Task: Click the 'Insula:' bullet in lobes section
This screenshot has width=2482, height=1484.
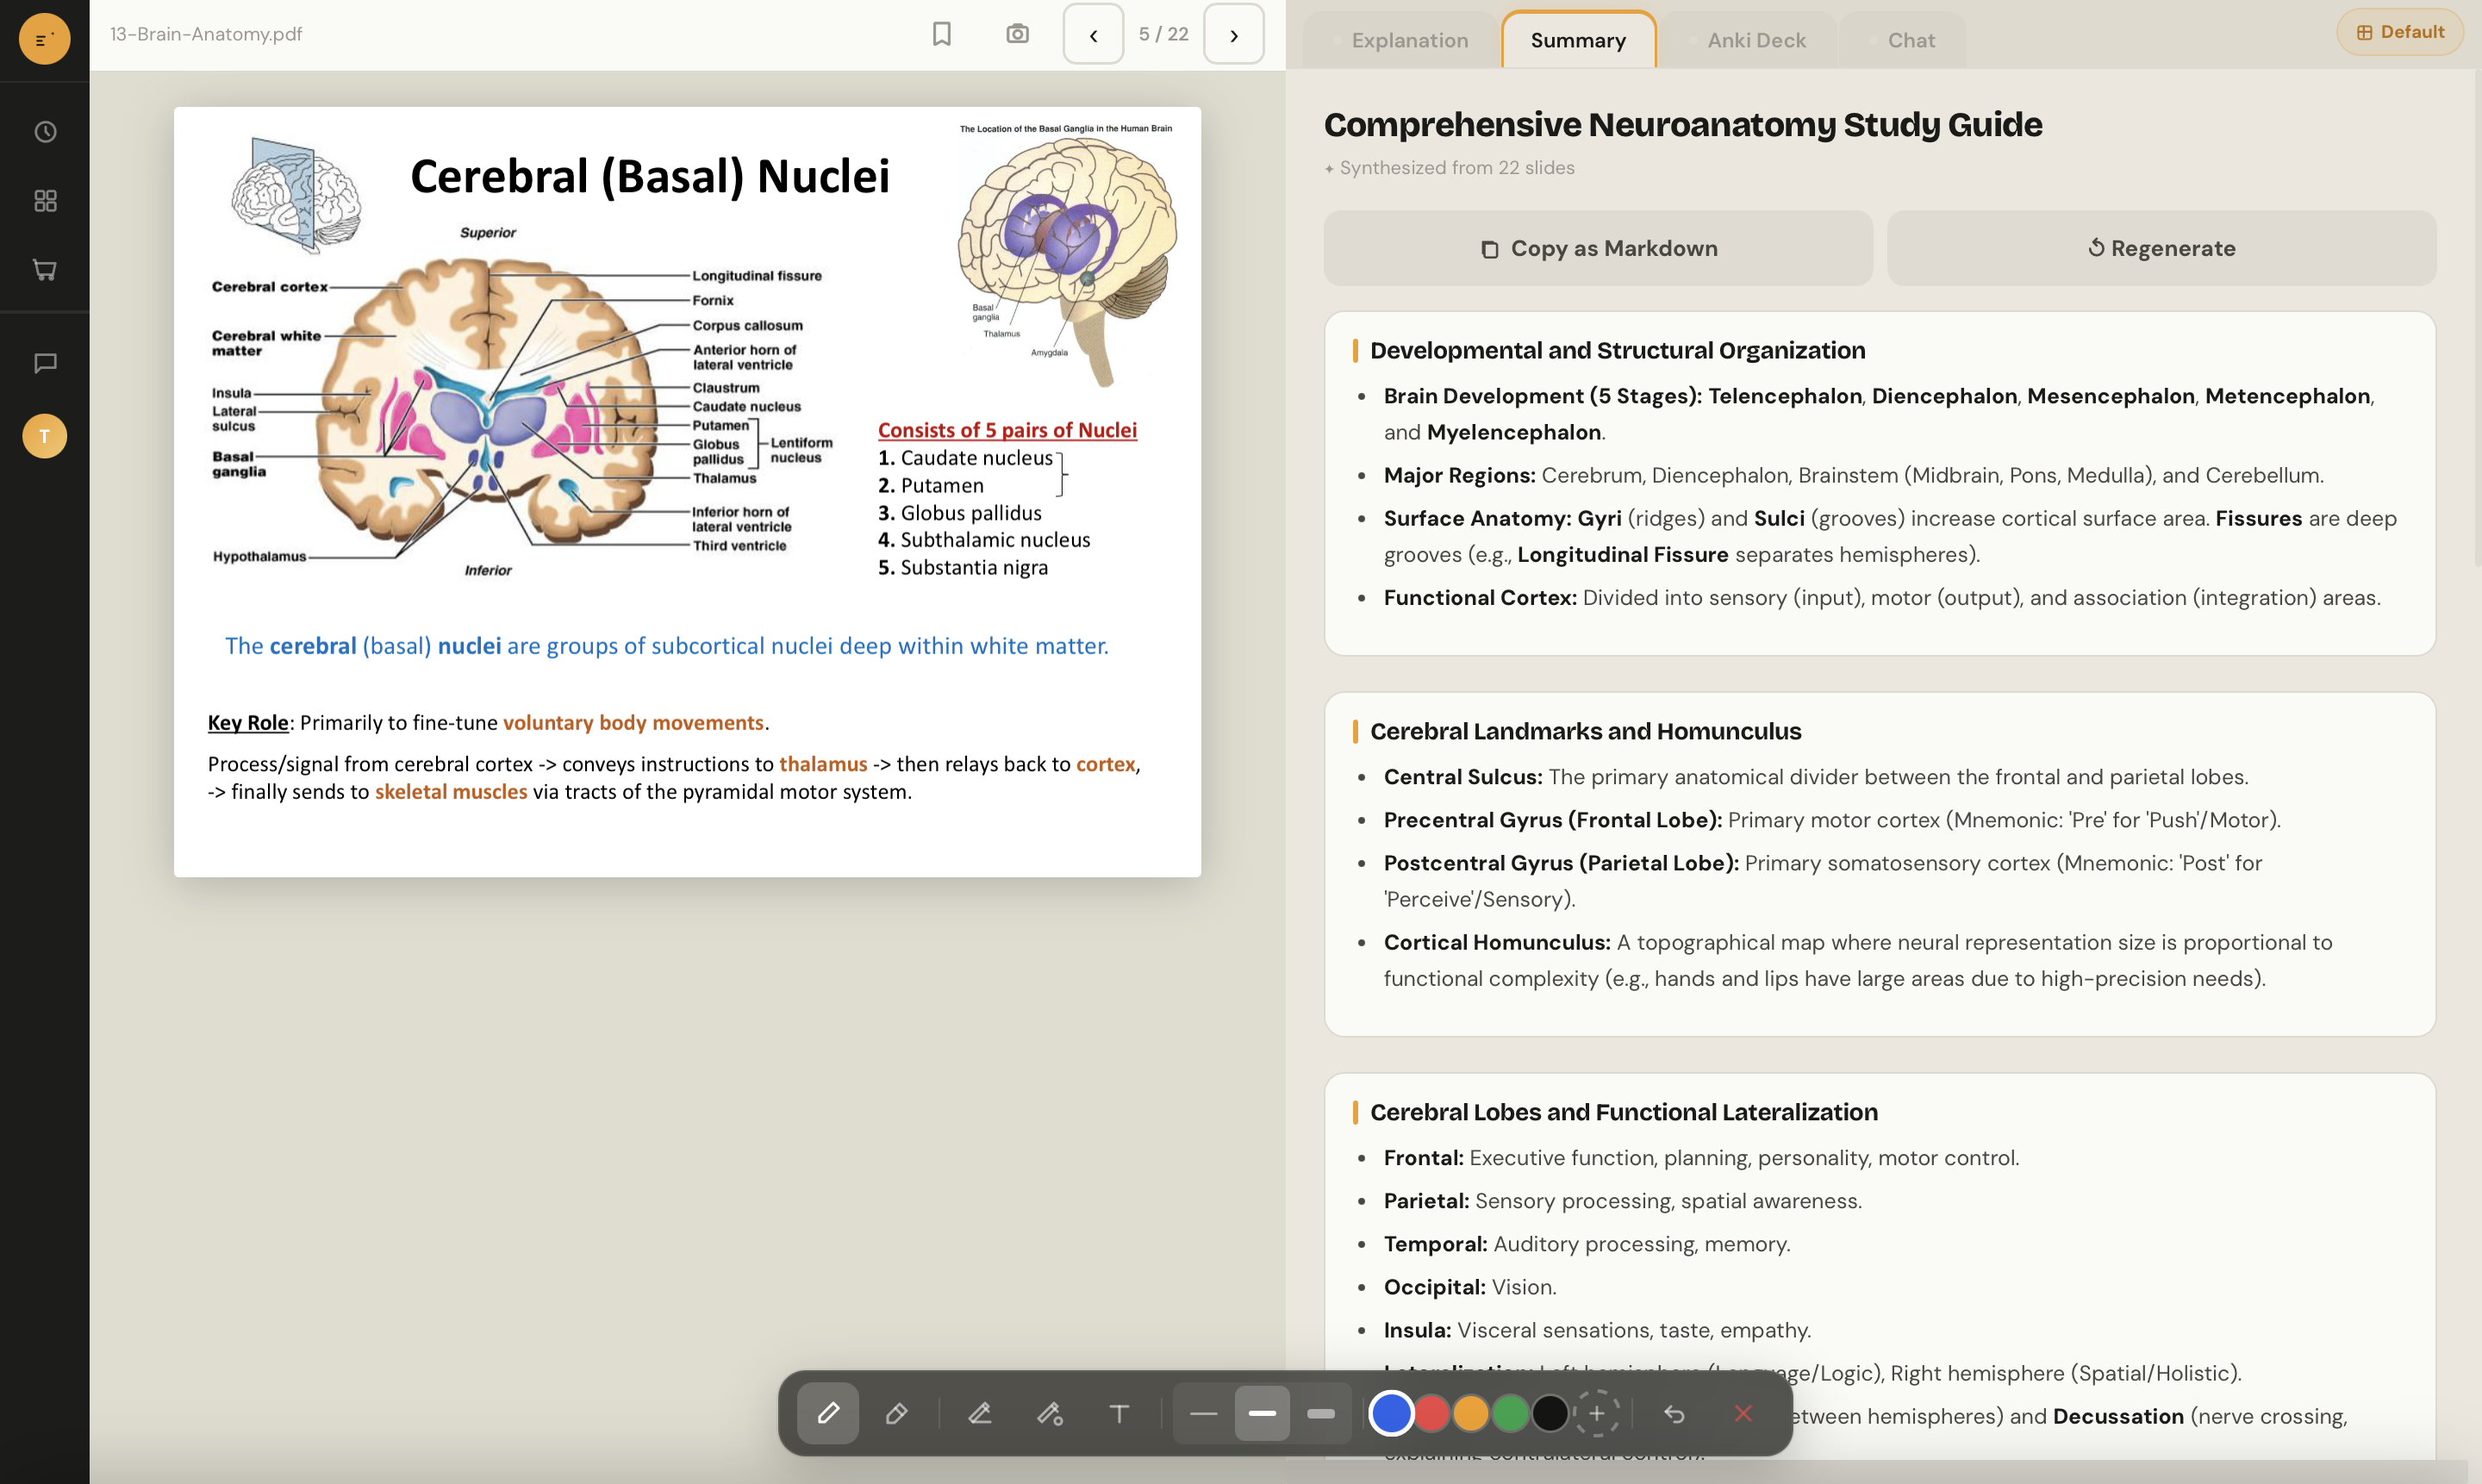Action: tap(1597, 1330)
